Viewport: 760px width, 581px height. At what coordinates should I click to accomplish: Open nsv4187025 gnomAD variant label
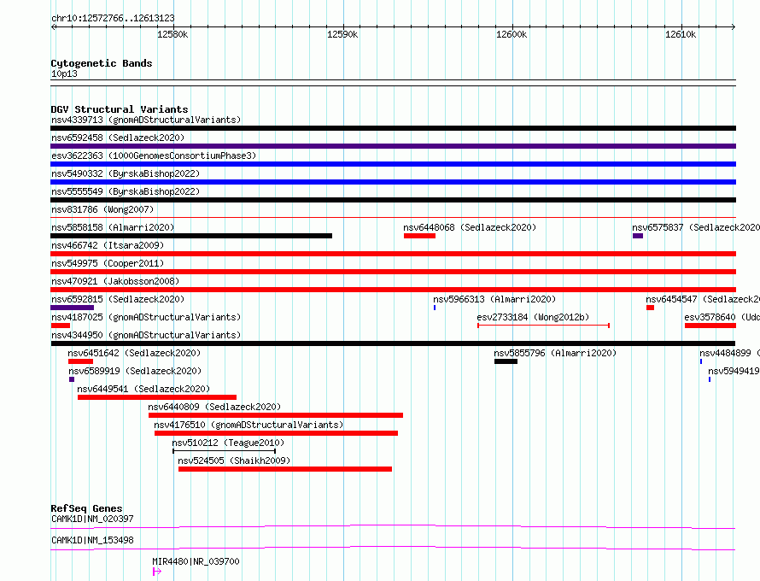click(146, 317)
